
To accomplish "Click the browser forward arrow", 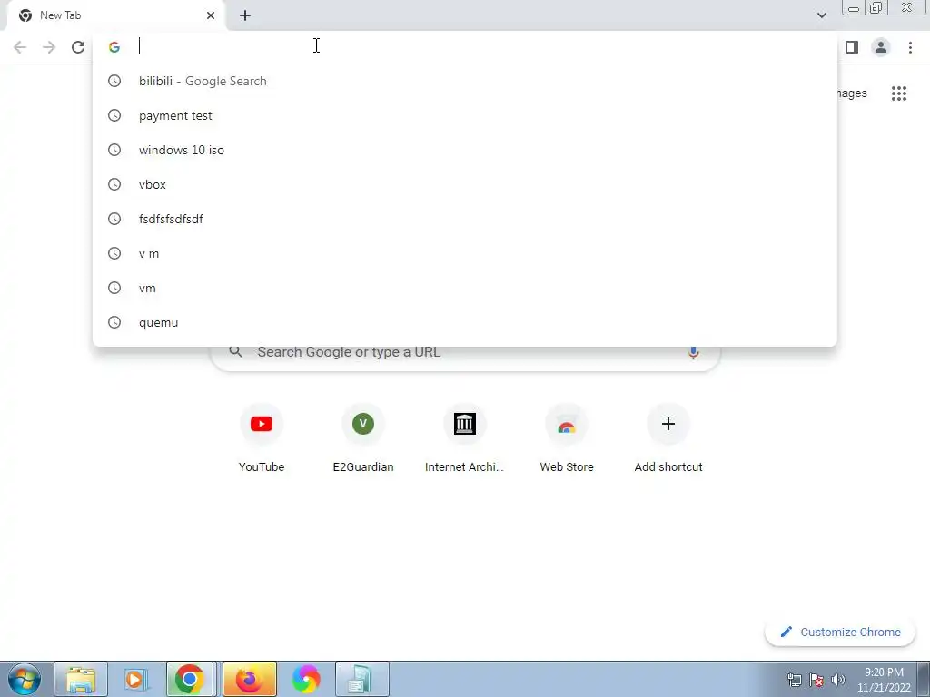I will click(x=49, y=47).
